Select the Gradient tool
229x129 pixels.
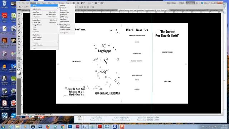tap(19, 44)
